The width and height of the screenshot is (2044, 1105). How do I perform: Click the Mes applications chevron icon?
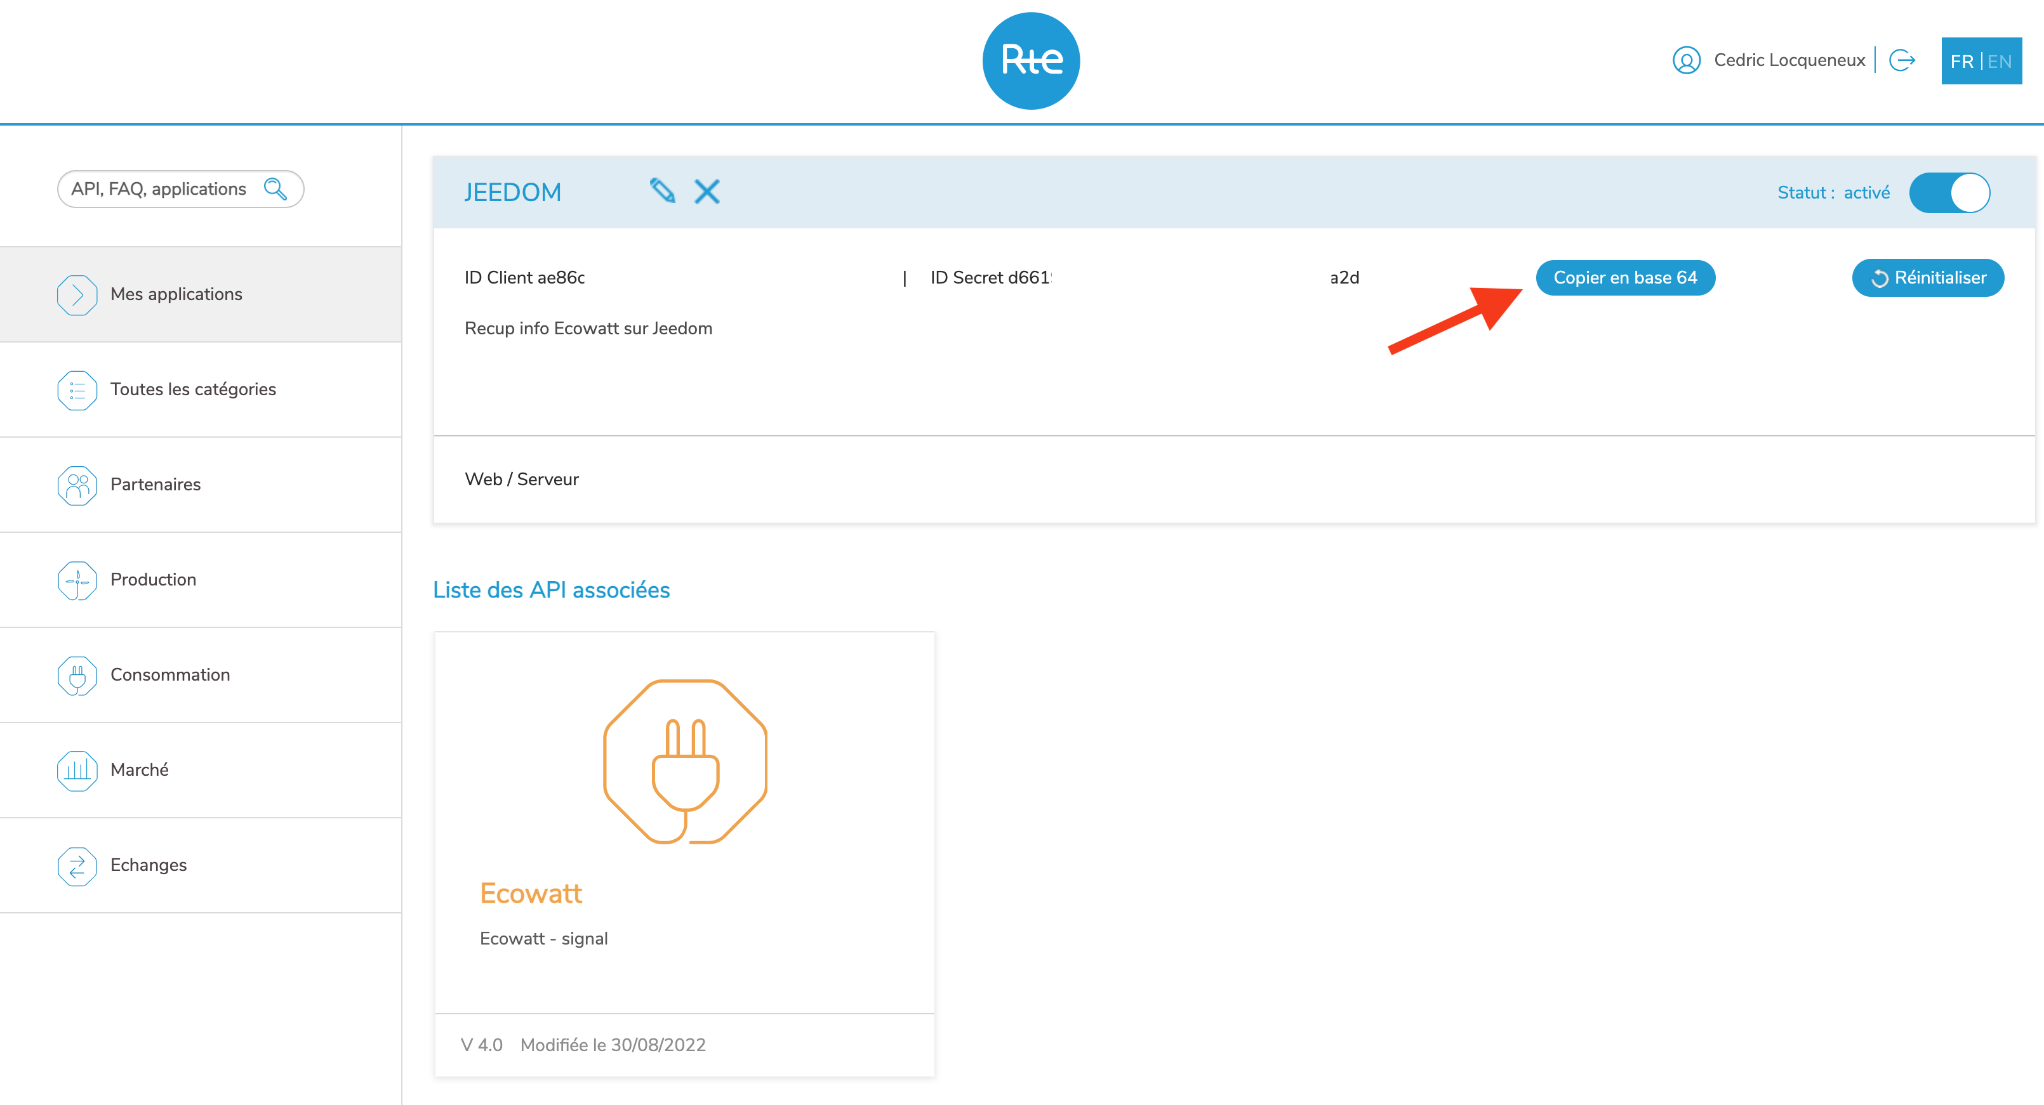point(77,295)
